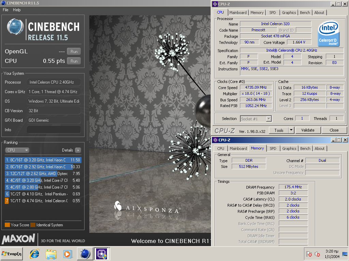
Task: Open the Start button (Έναρξη)
Action: point(12,254)
